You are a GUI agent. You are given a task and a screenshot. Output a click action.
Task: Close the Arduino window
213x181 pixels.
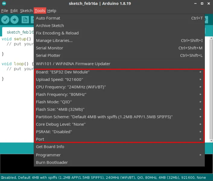pos(209,4)
